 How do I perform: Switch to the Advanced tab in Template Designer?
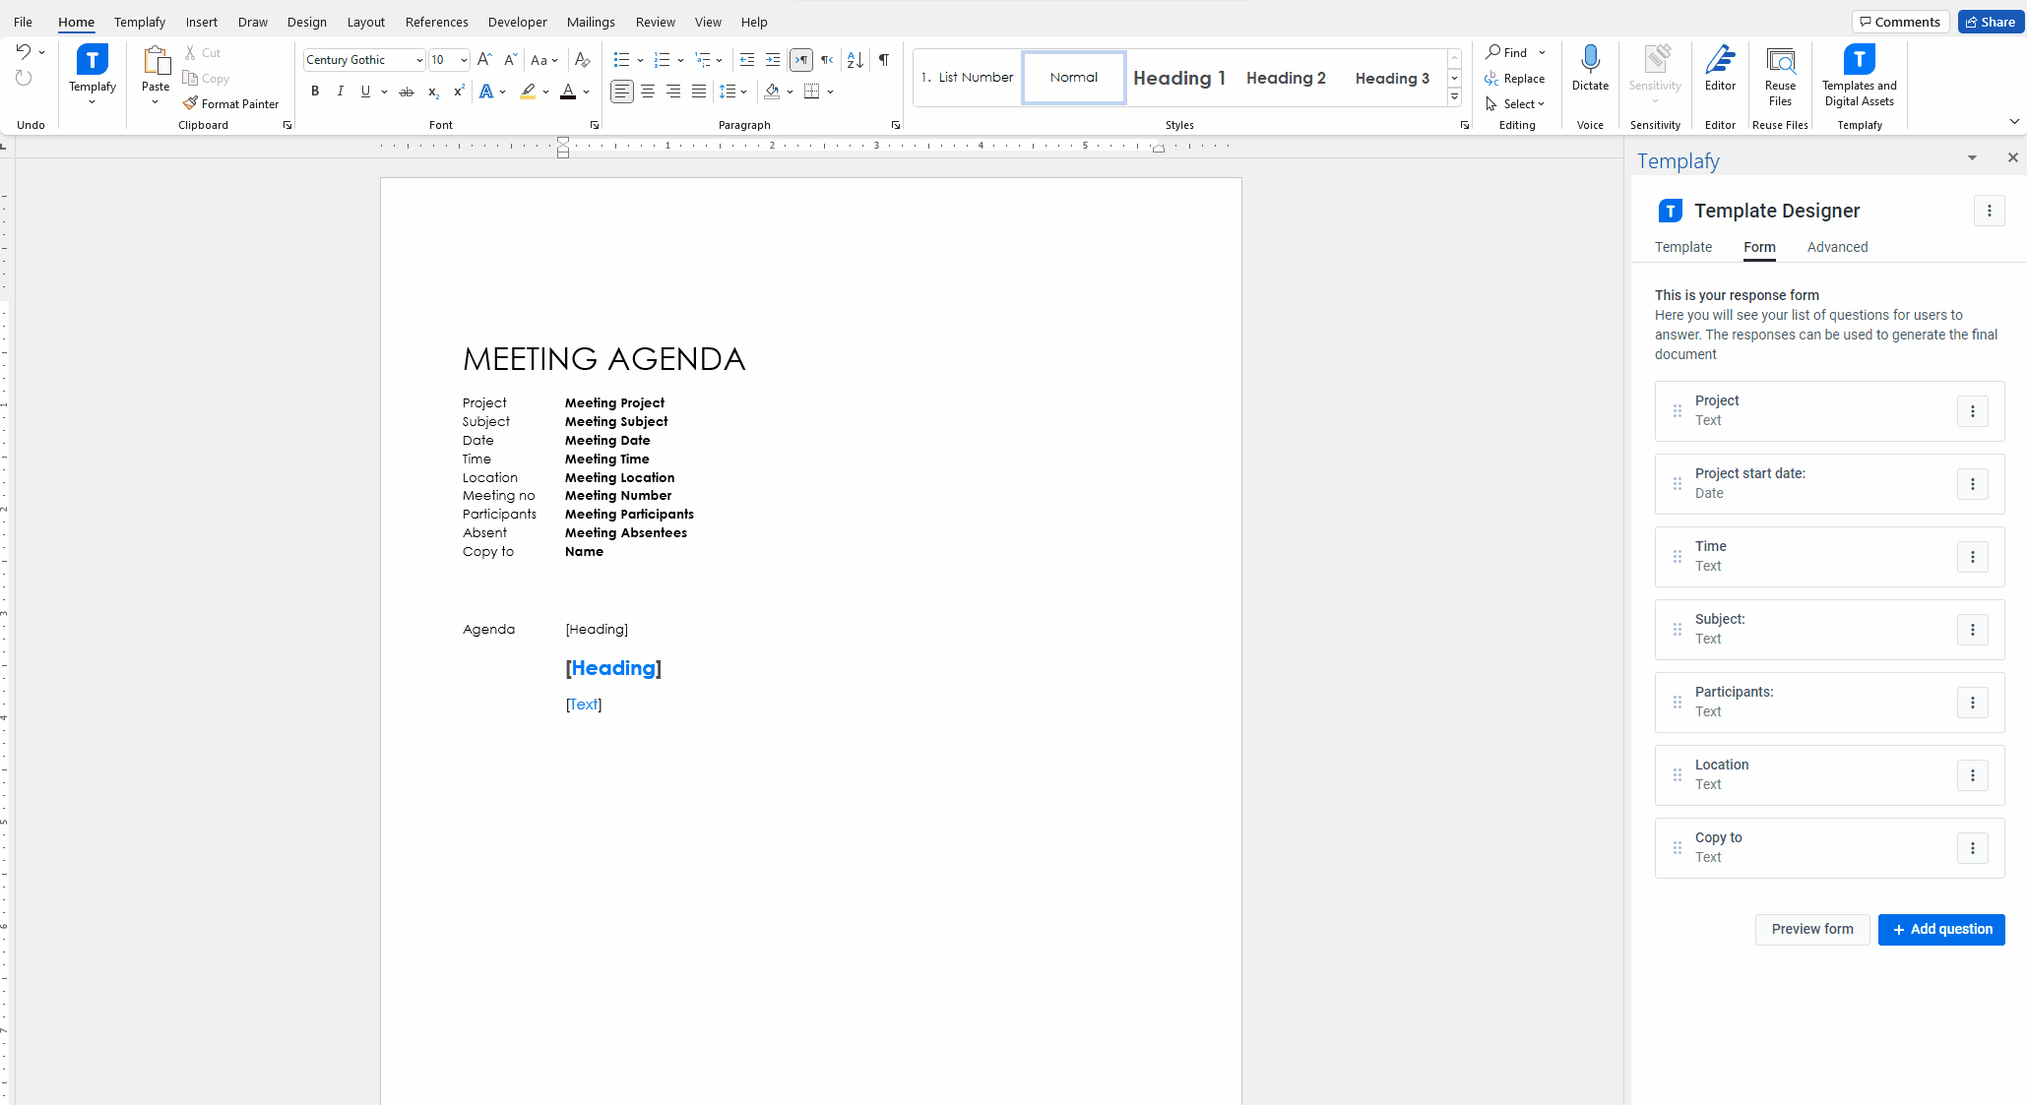(1836, 247)
